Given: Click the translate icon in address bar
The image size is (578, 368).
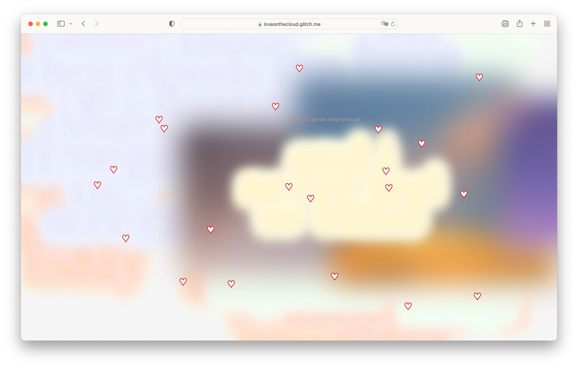Looking at the screenshot, I should point(384,24).
